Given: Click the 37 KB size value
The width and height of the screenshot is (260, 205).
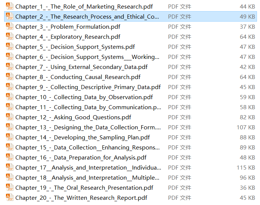Looking at the screenshot, I should click(247, 27).
